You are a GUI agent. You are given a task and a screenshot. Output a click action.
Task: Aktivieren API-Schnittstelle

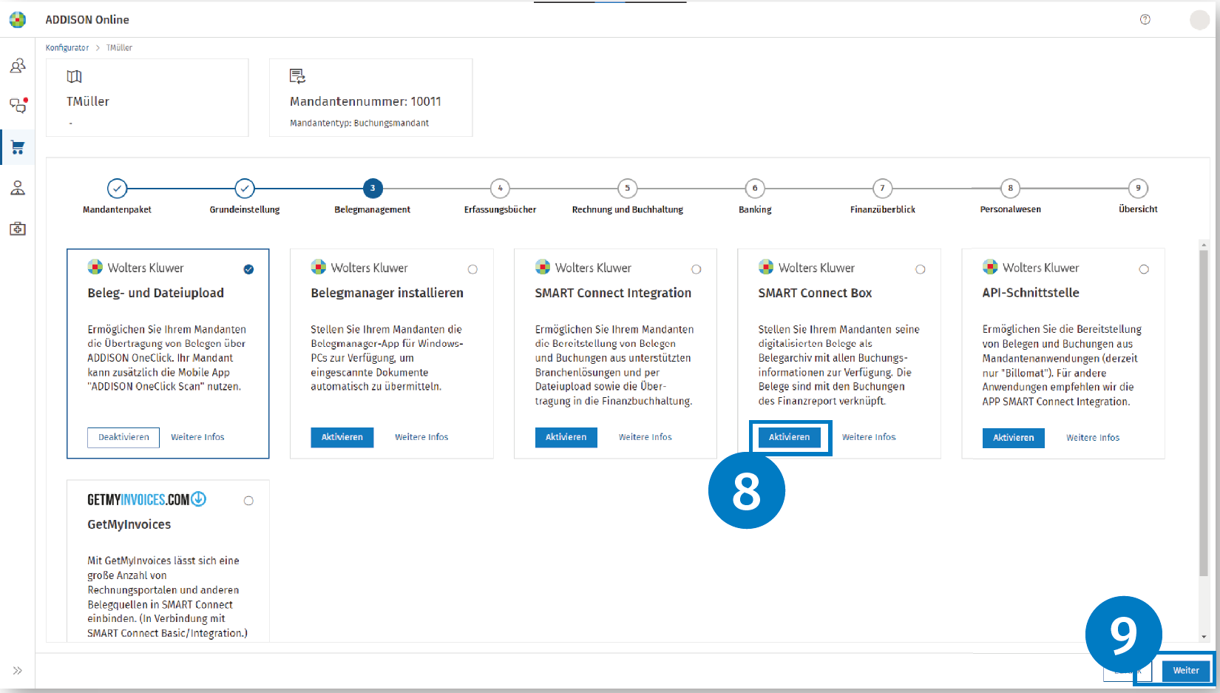pos(1014,438)
